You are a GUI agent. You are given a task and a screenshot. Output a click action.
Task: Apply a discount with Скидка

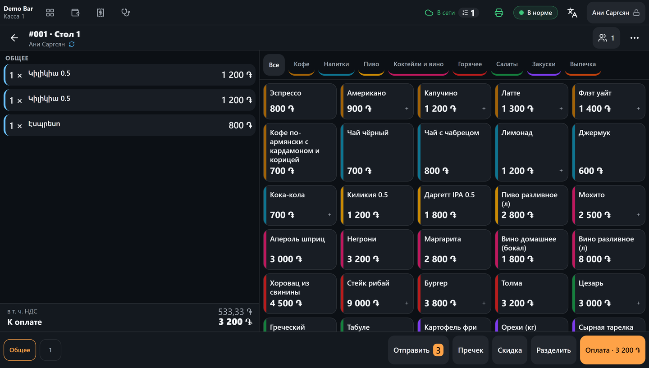pos(510,350)
